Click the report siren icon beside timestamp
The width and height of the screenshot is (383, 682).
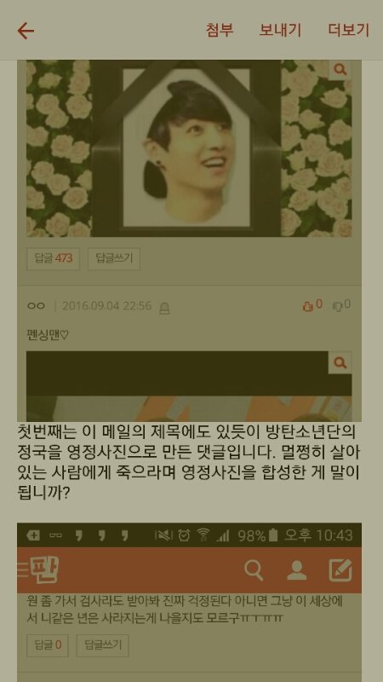(164, 308)
